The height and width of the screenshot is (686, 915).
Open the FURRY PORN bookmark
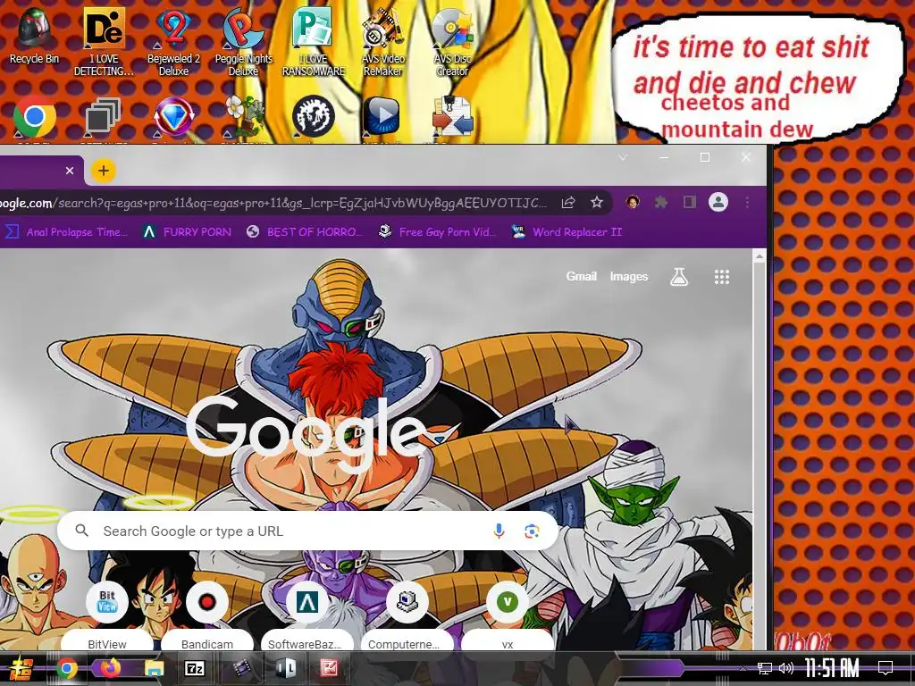coord(188,232)
